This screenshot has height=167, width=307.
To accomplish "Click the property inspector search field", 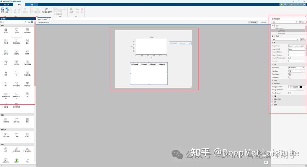I will [x=285, y=39].
